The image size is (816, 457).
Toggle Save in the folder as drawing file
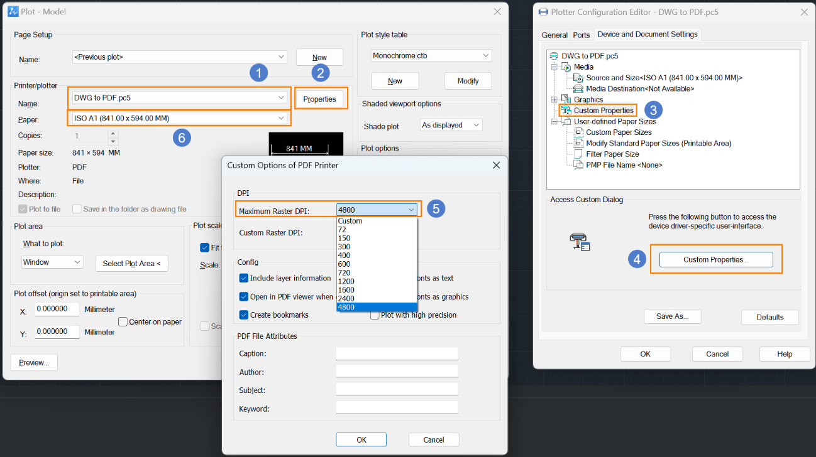coord(77,209)
